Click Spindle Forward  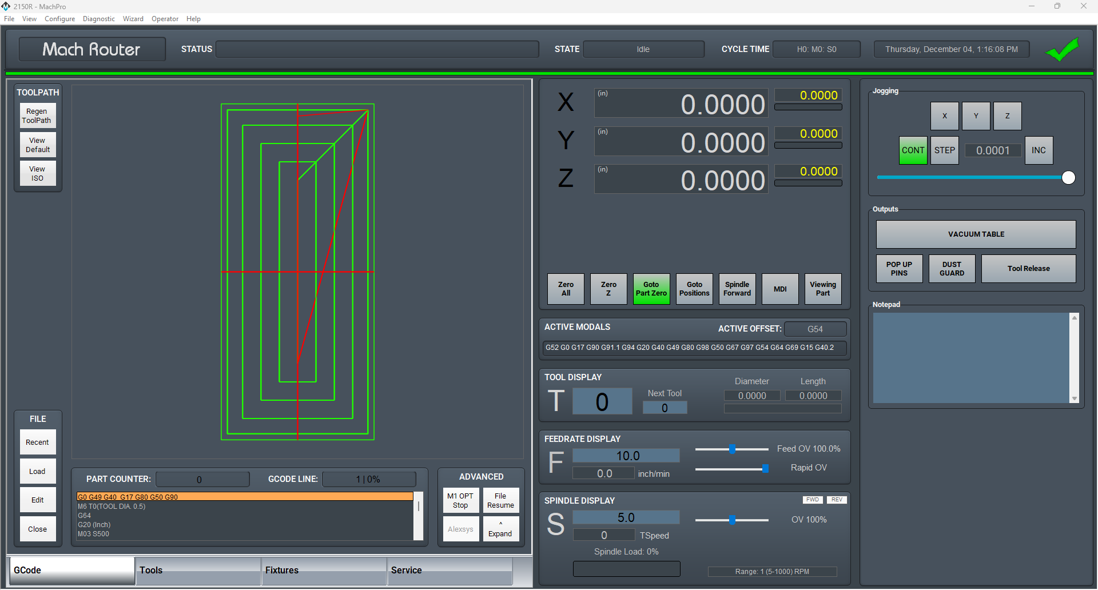[737, 289]
